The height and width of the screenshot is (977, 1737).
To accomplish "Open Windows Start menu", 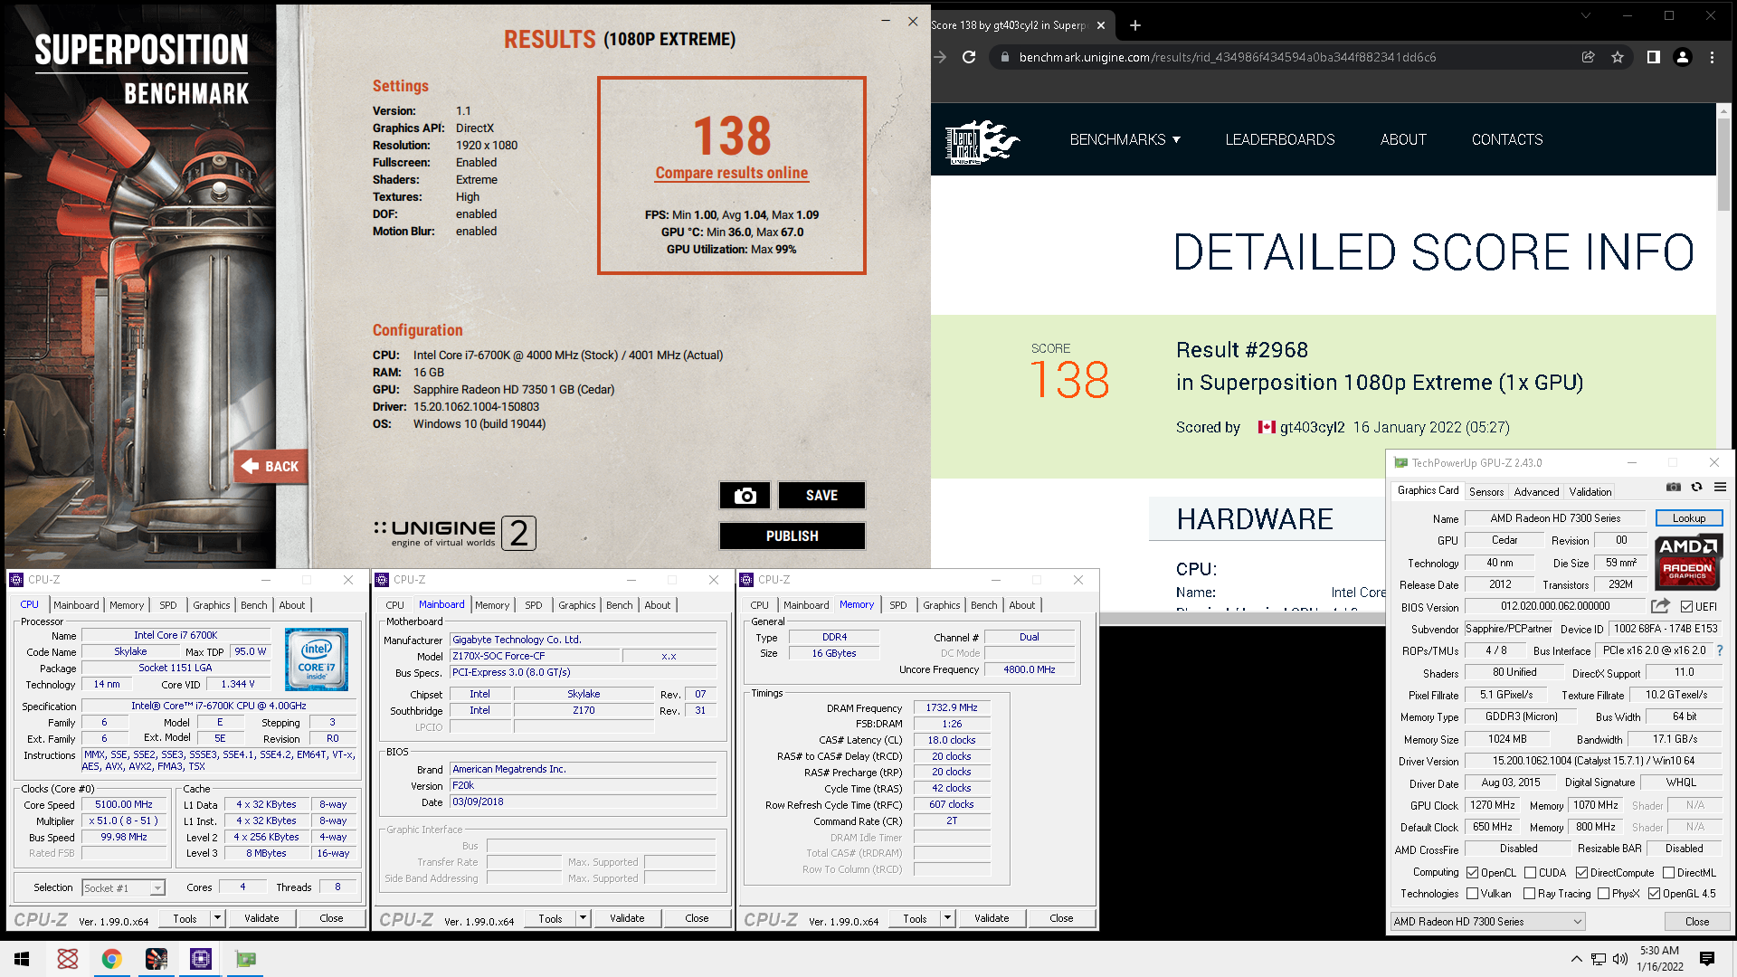I will coord(22,959).
